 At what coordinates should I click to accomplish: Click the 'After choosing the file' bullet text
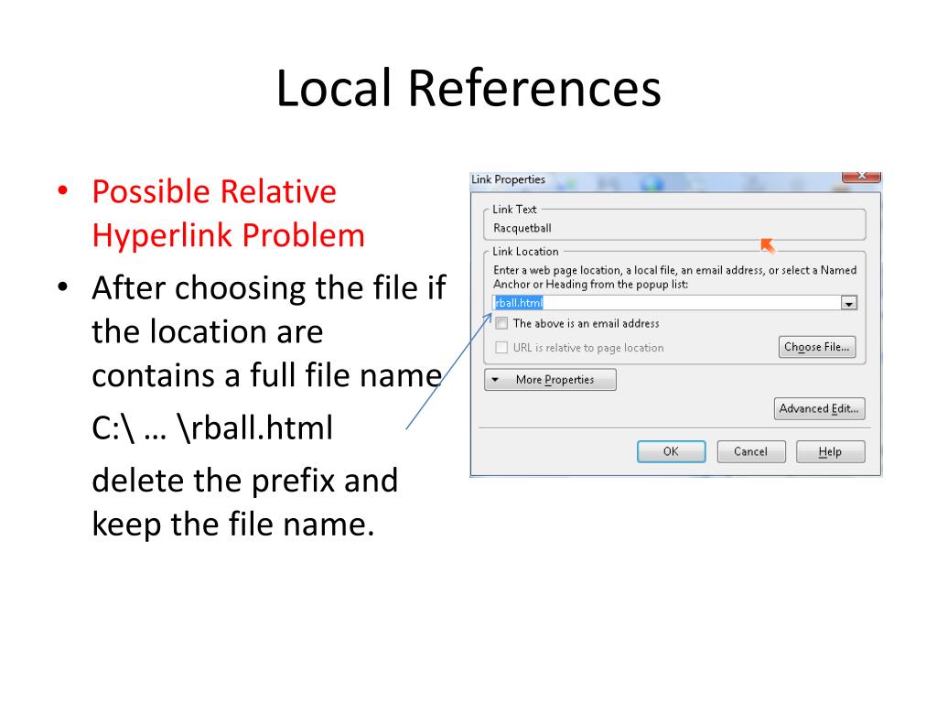(x=269, y=331)
